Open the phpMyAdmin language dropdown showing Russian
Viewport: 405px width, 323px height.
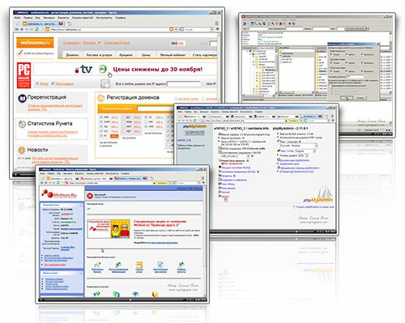(x=299, y=146)
